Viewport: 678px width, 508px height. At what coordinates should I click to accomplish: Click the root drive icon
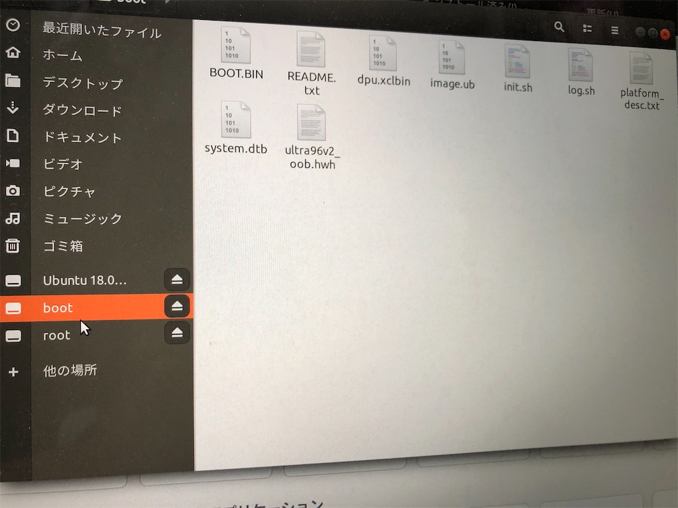point(13,336)
